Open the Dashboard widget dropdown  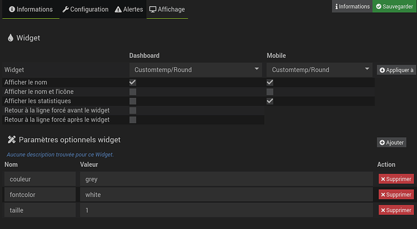pyautogui.click(x=196, y=70)
